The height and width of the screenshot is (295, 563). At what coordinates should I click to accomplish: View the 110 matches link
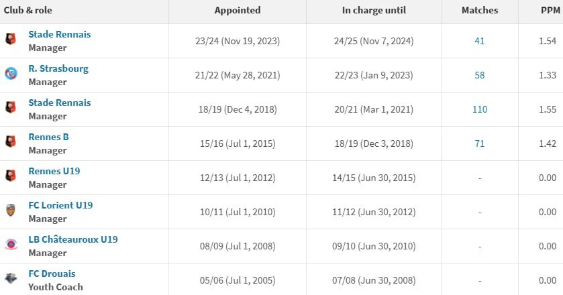pyautogui.click(x=479, y=109)
